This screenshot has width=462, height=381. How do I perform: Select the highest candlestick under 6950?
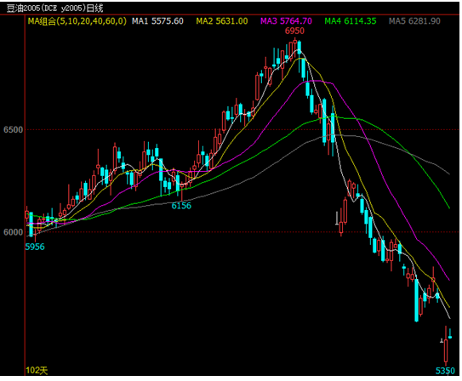[x=295, y=47]
